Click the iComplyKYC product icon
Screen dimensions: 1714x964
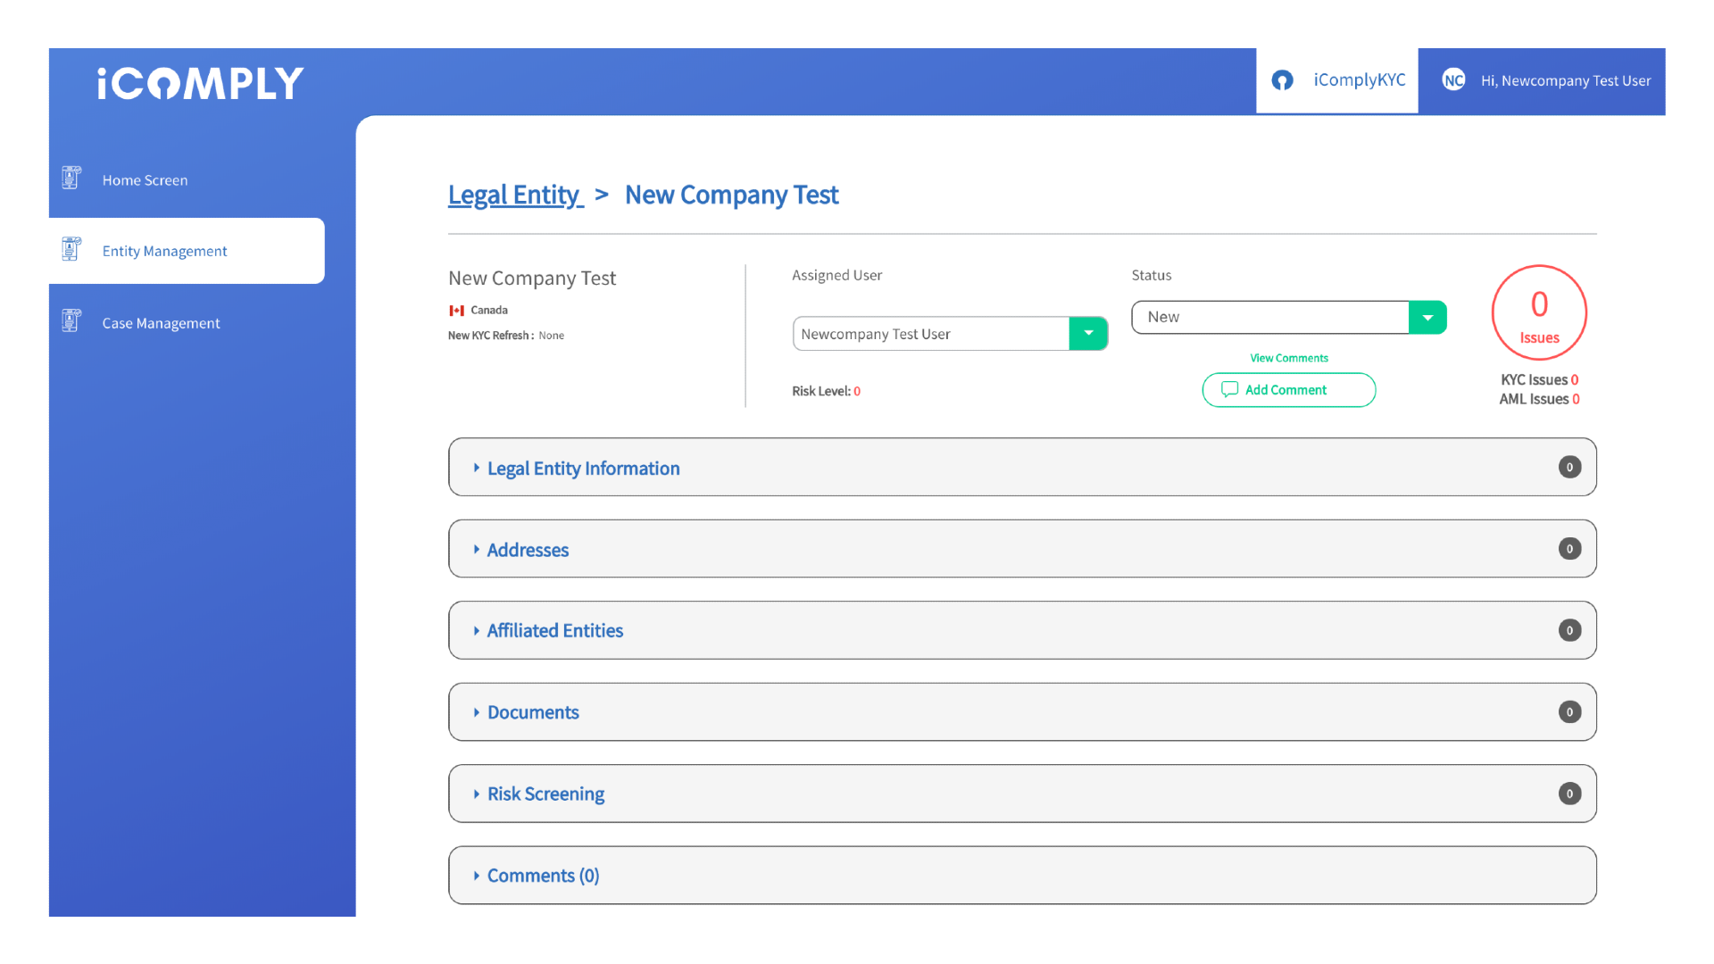click(1283, 80)
